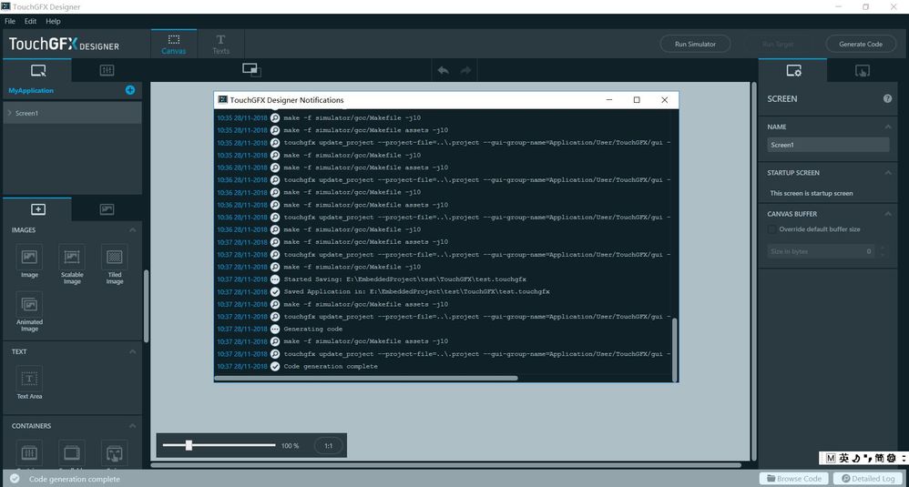Close the Notifications window
The height and width of the screenshot is (487, 909).
click(x=664, y=99)
